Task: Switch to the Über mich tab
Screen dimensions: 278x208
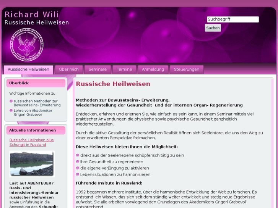Action: pos(69,69)
